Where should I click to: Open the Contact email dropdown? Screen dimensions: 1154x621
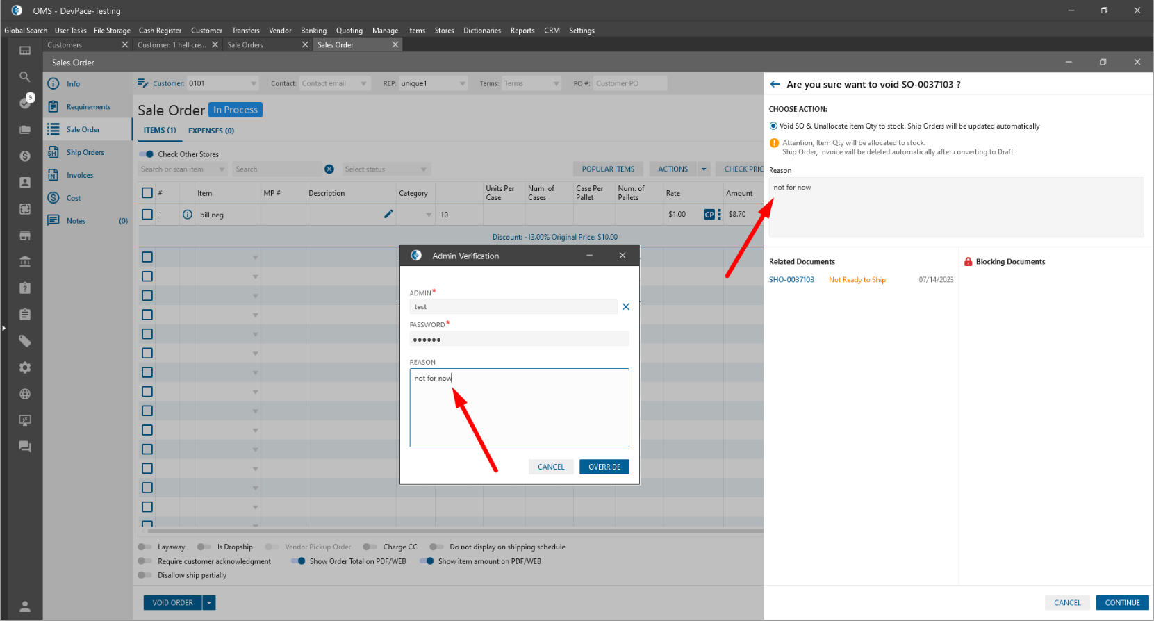(x=363, y=84)
